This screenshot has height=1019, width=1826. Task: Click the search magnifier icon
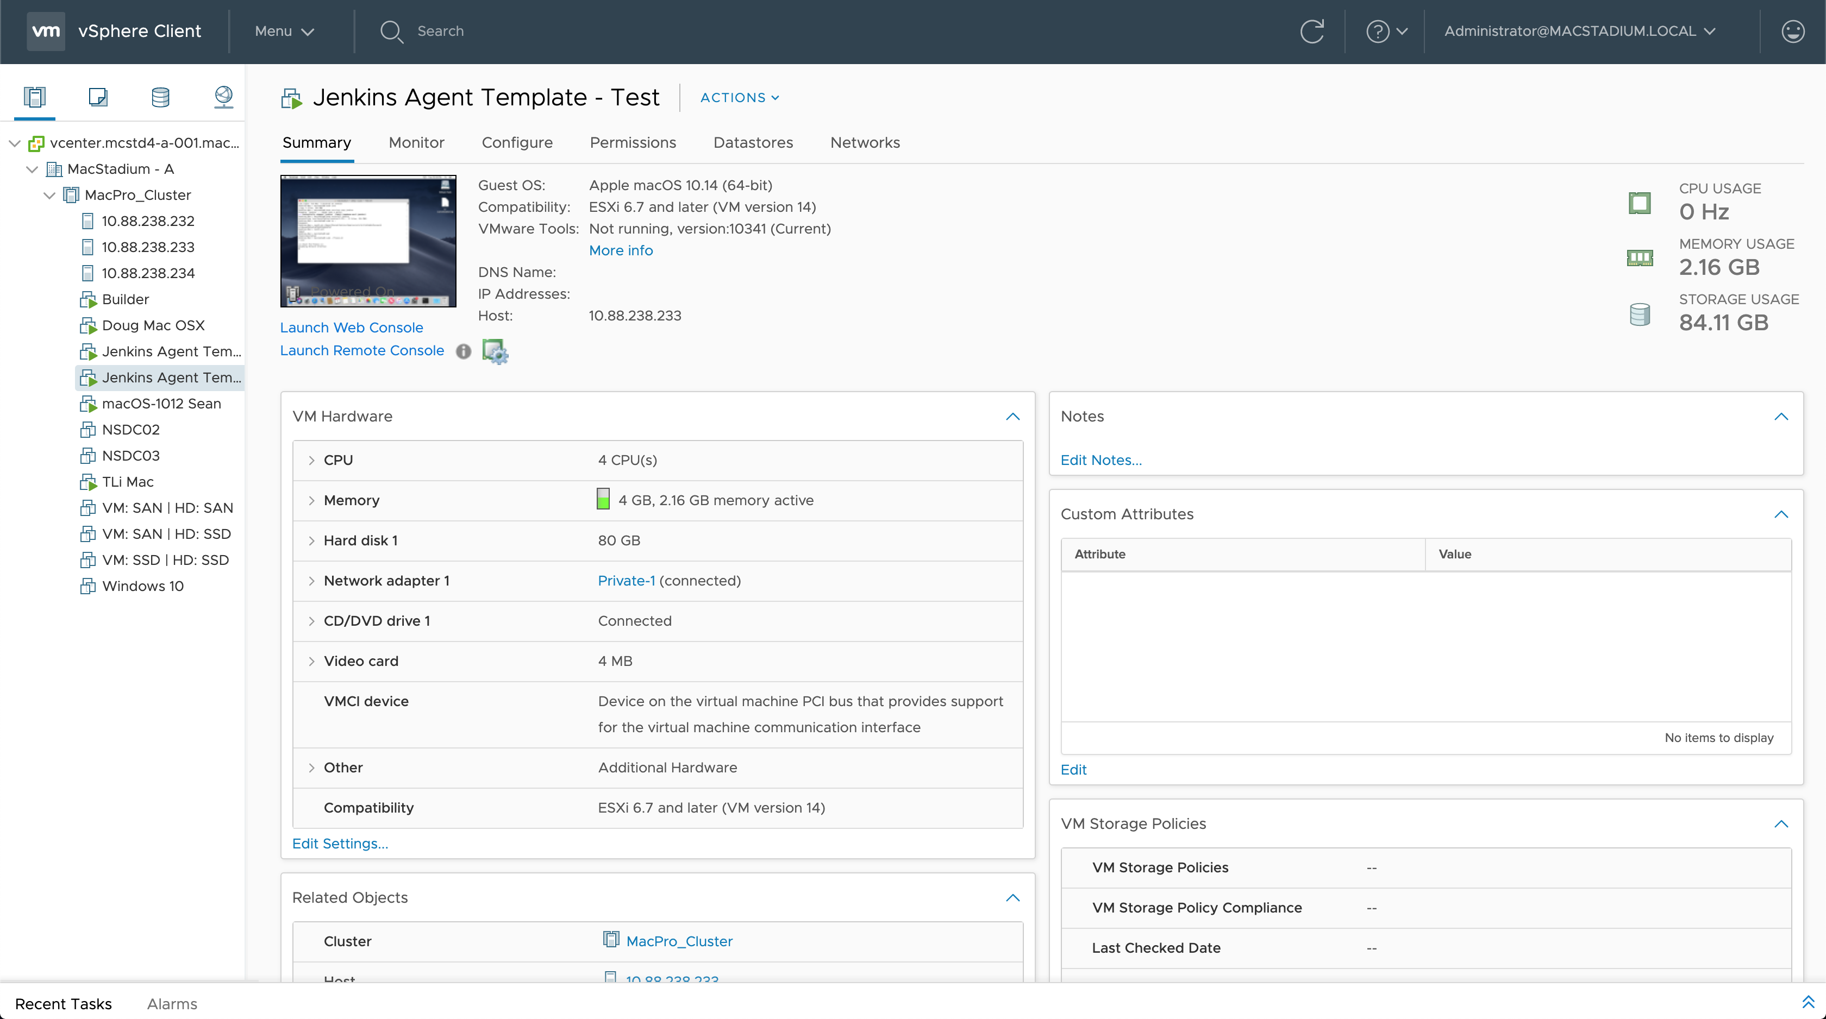click(391, 31)
